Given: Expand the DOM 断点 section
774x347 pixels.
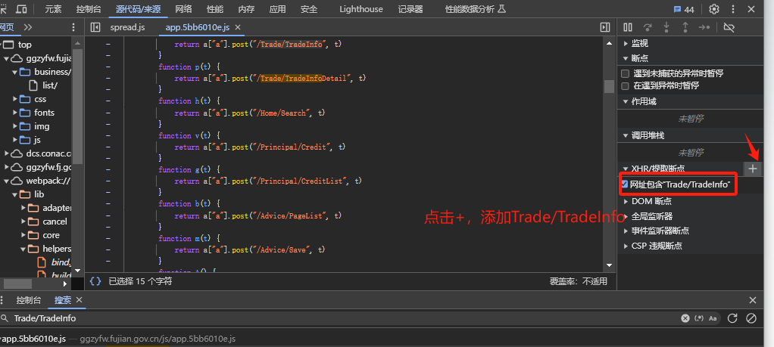Looking at the screenshot, I should (x=626, y=201).
